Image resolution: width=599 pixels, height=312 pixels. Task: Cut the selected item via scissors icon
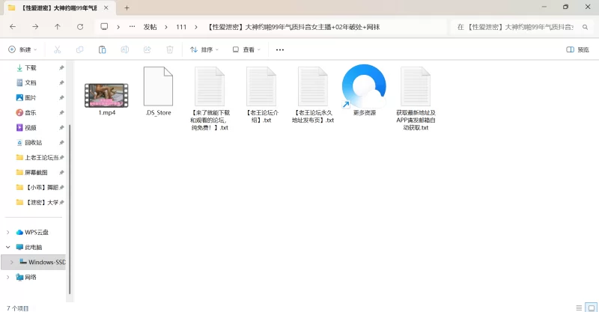[58, 49]
